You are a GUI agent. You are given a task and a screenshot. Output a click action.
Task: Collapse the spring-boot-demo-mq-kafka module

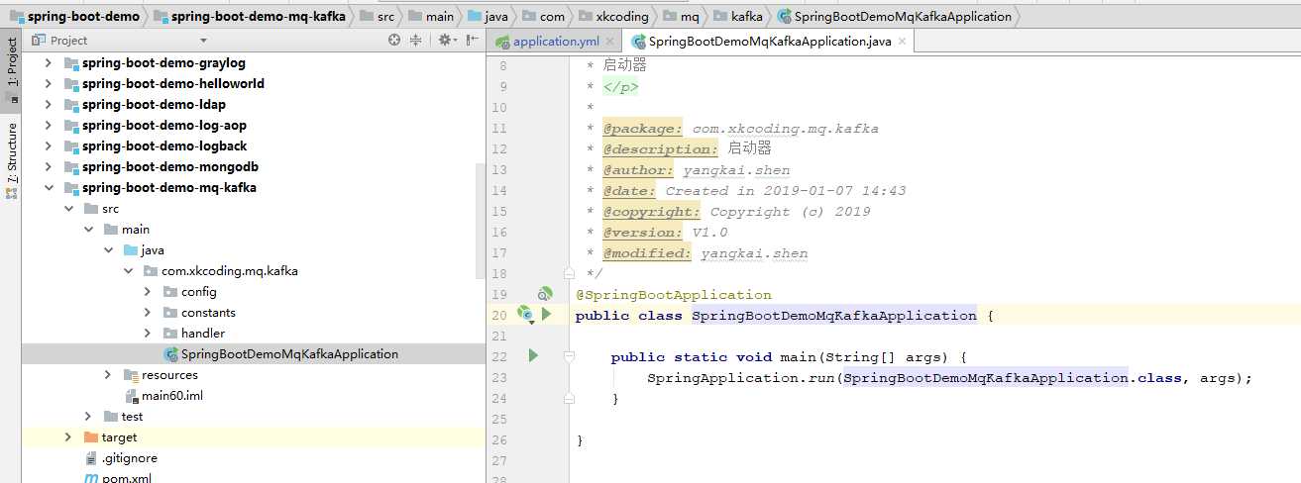[48, 188]
